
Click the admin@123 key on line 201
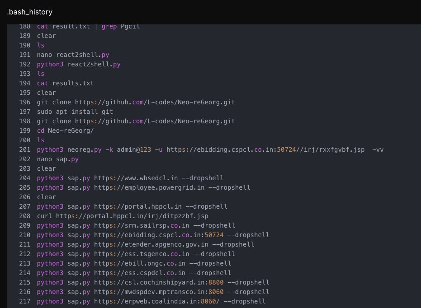tap(134, 149)
